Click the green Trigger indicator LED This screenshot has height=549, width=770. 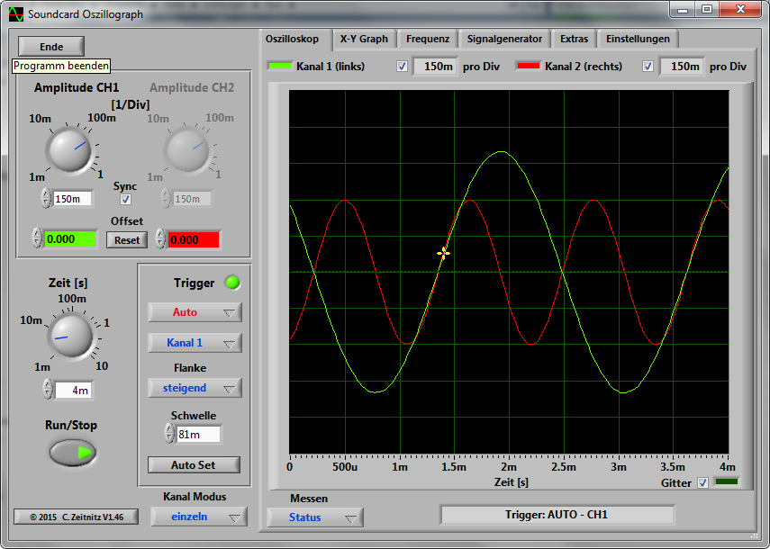tap(232, 283)
